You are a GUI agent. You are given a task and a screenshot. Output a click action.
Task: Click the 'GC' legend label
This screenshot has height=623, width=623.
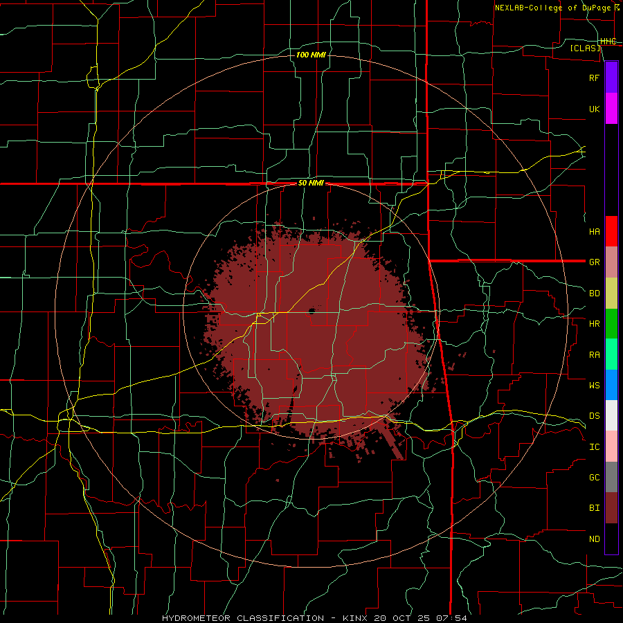click(594, 478)
